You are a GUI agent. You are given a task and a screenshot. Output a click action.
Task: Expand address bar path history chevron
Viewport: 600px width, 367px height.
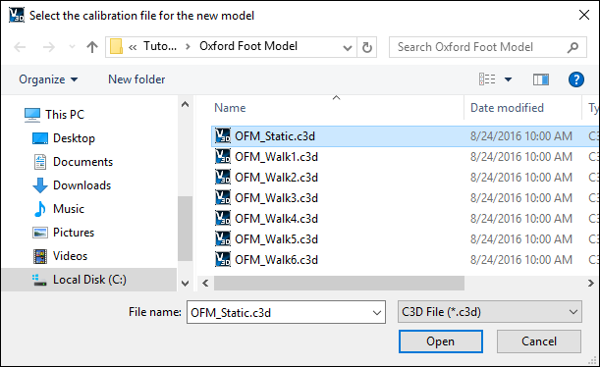(x=348, y=47)
